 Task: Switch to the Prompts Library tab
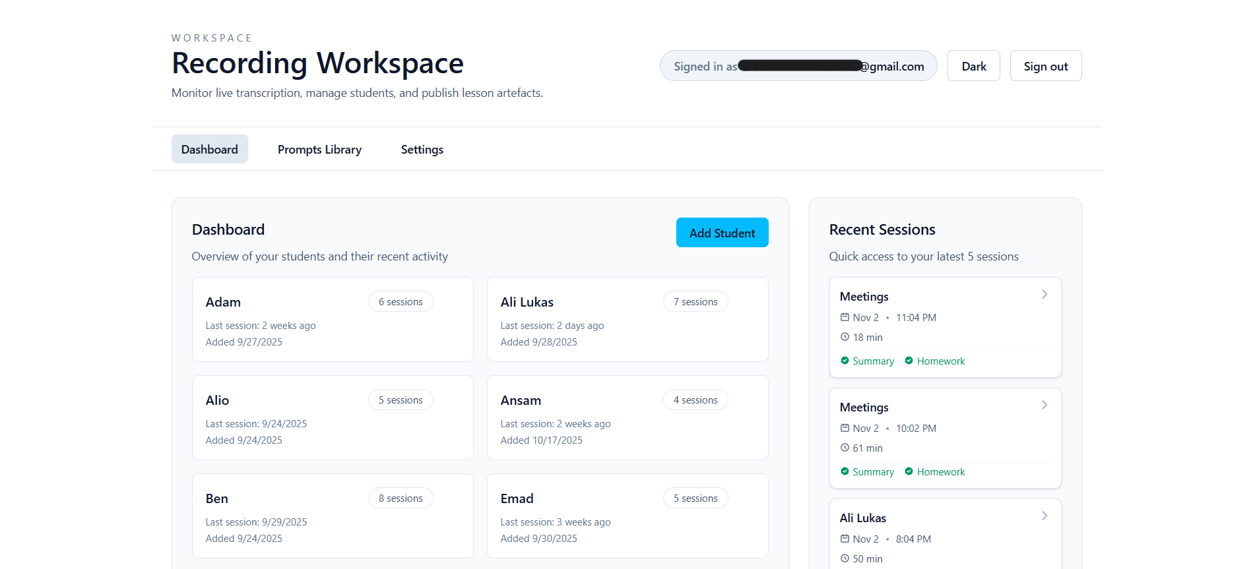[319, 150]
